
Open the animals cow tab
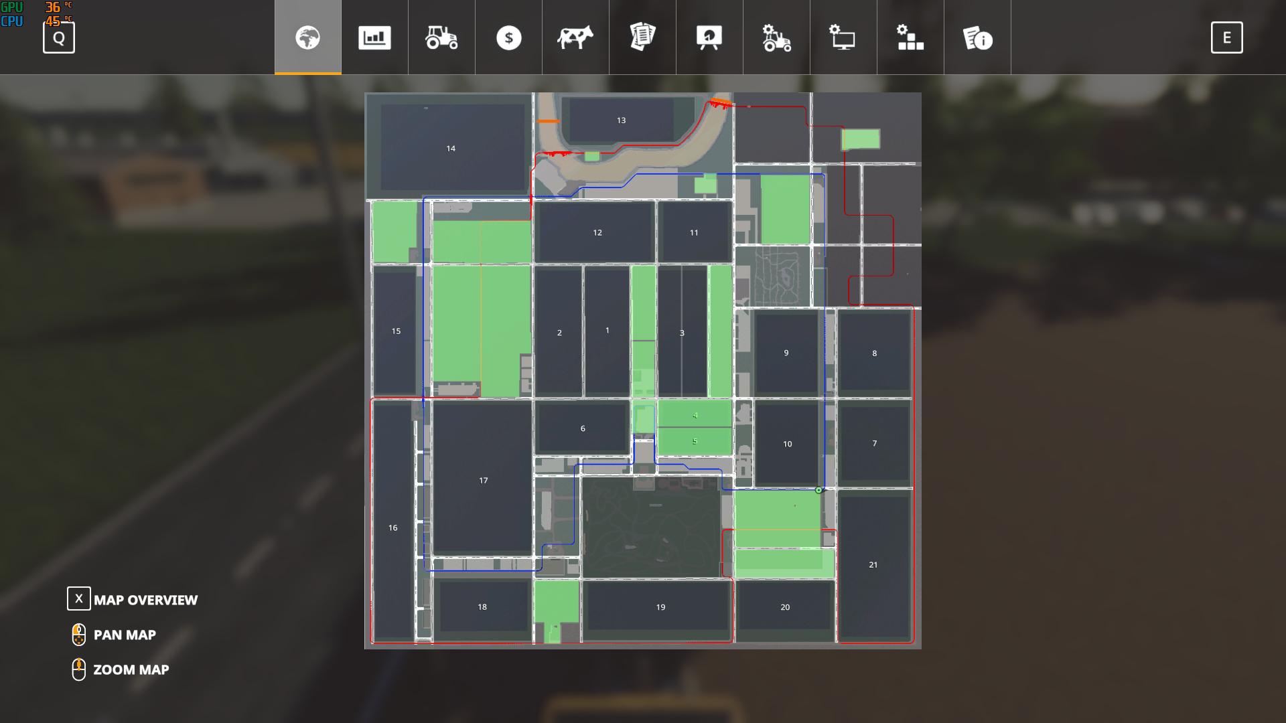575,37
